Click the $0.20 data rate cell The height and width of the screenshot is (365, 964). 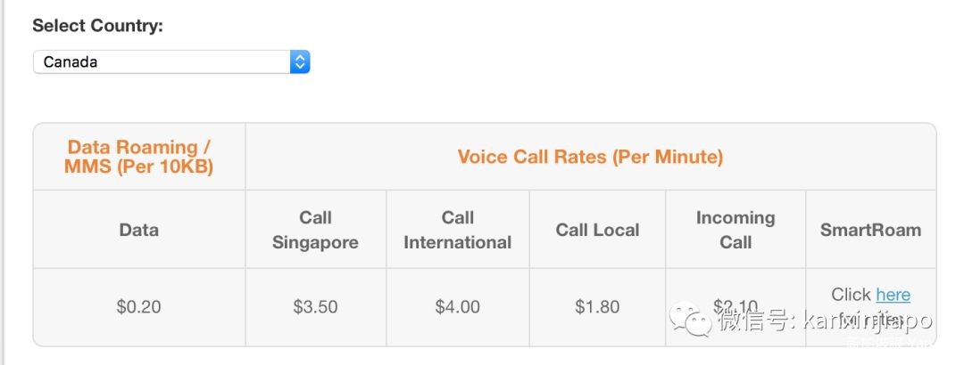click(139, 307)
